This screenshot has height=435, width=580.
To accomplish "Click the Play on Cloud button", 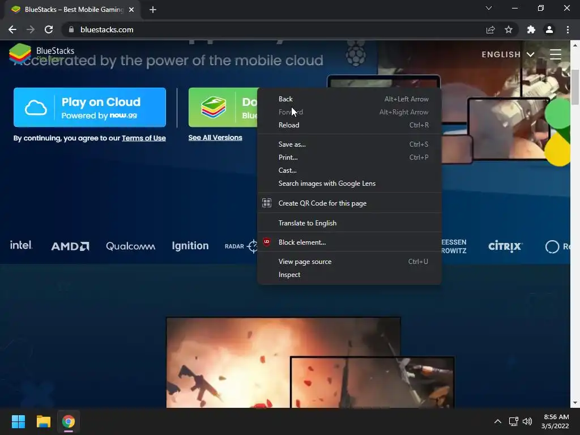I will tap(89, 107).
